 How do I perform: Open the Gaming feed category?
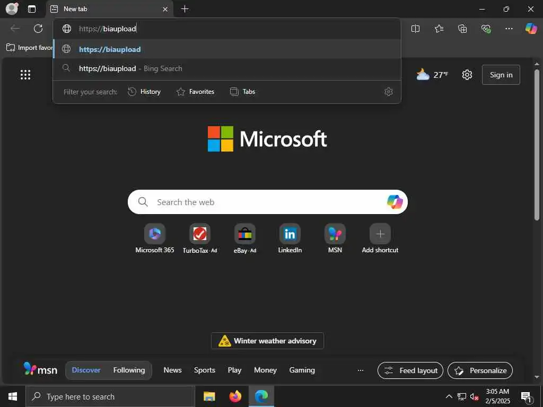coord(302,370)
